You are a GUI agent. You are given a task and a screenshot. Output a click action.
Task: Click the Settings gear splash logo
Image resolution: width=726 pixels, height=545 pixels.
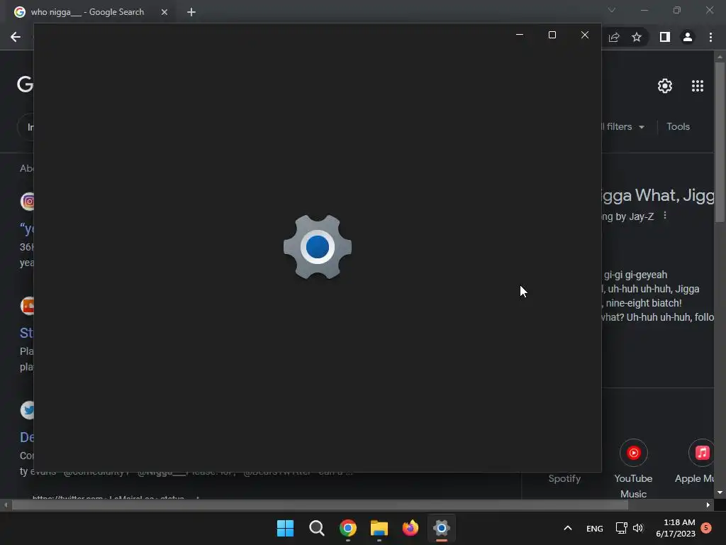pos(318,246)
